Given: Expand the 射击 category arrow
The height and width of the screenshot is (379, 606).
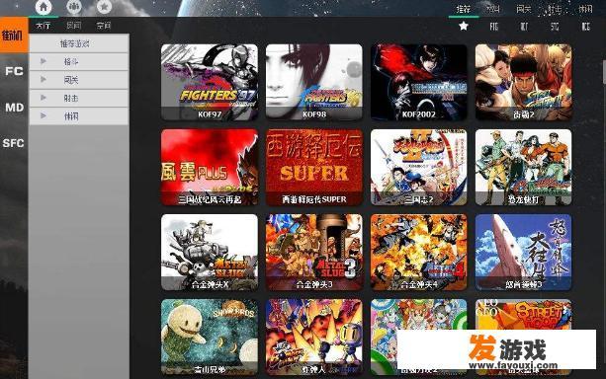Looking at the screenshot, I should point(43,98).
